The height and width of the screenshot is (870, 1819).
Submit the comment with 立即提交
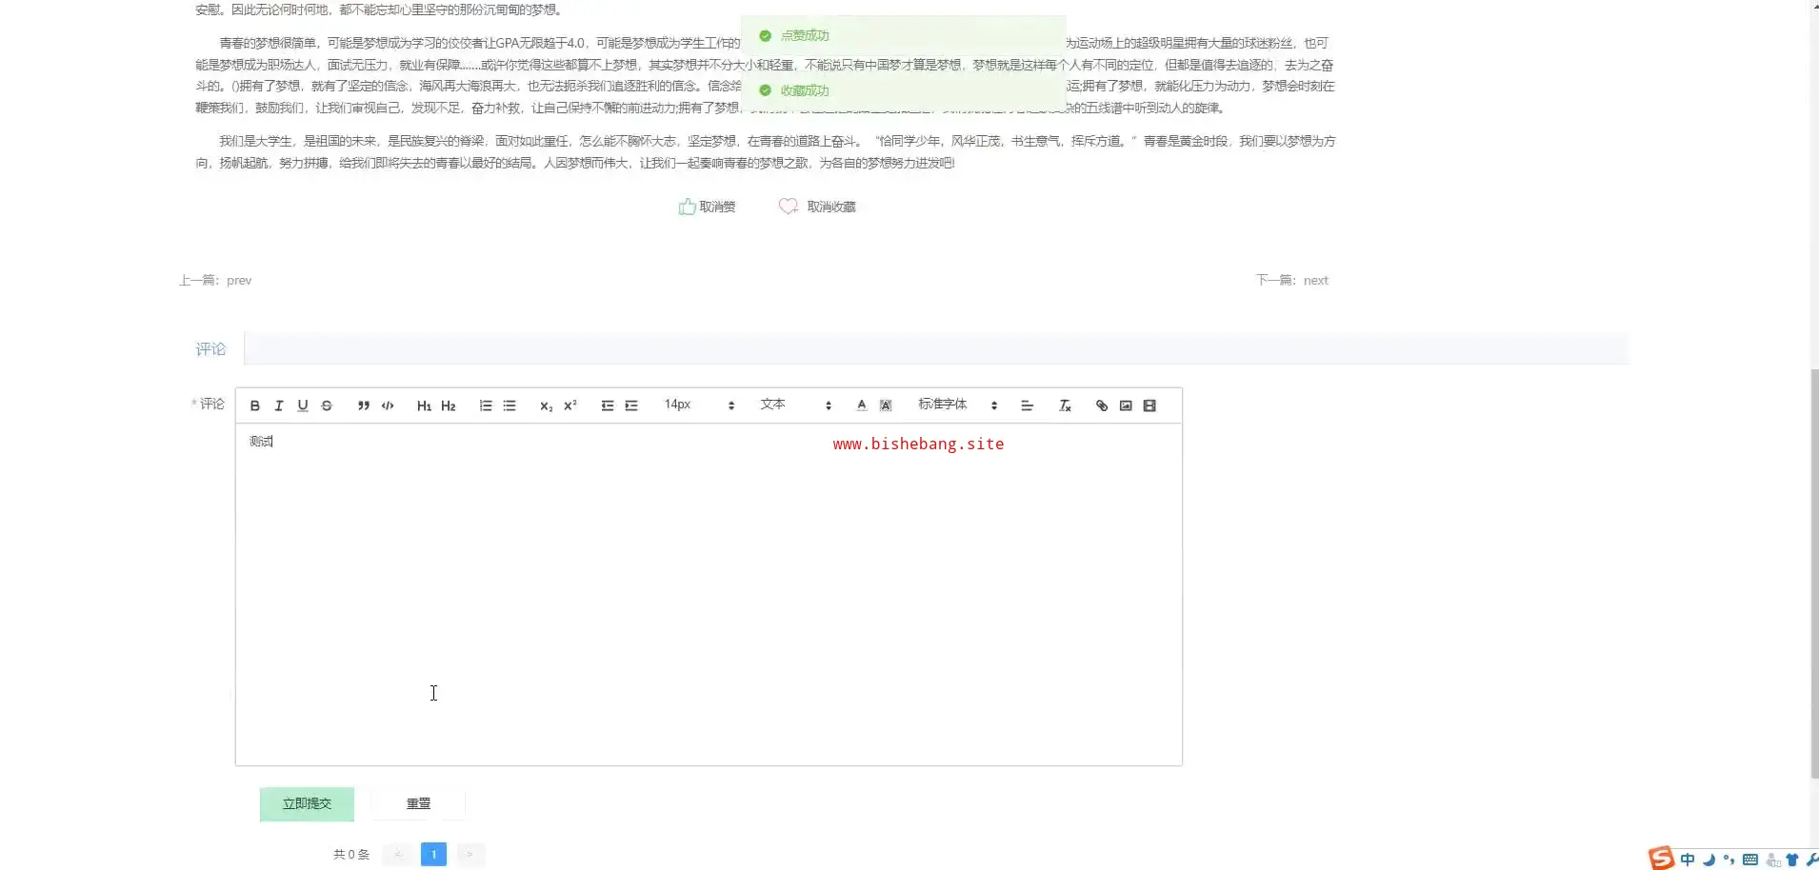[307, 804]
